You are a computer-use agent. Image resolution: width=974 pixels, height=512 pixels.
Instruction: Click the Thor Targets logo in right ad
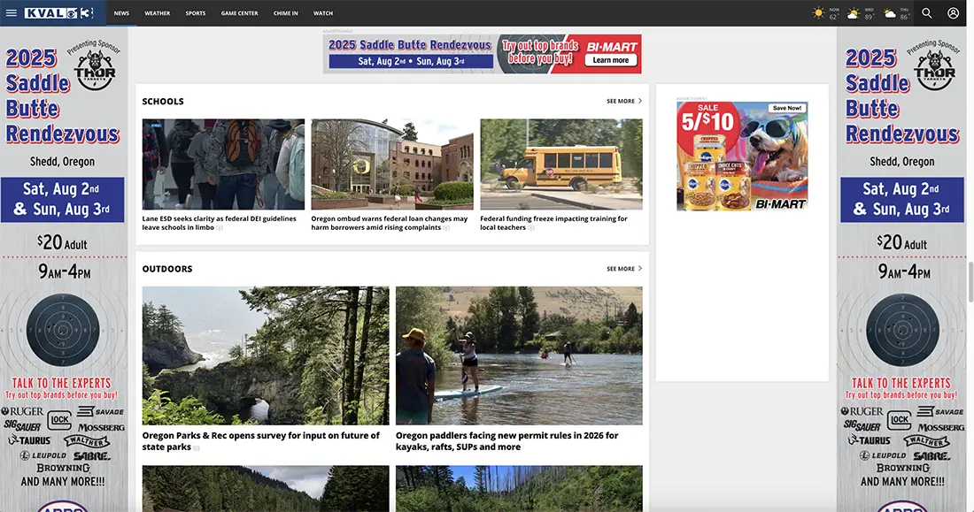point(934,69)
